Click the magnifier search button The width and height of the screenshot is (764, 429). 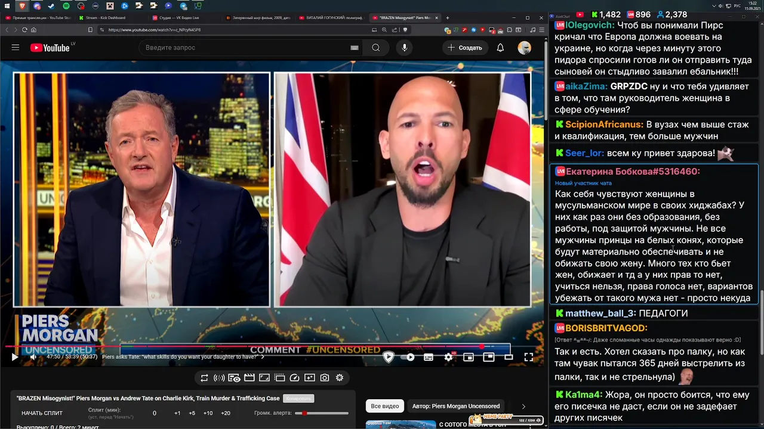point(375,48)
